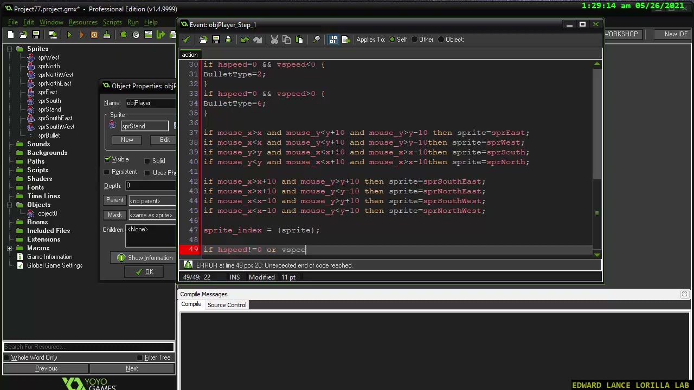Create a sound with the speaker icon
694x390 pixels.
[136, 35]
